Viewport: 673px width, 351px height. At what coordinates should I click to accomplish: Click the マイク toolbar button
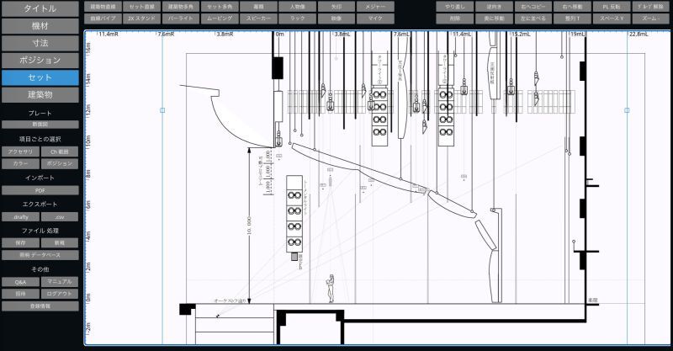pos(376,18)
